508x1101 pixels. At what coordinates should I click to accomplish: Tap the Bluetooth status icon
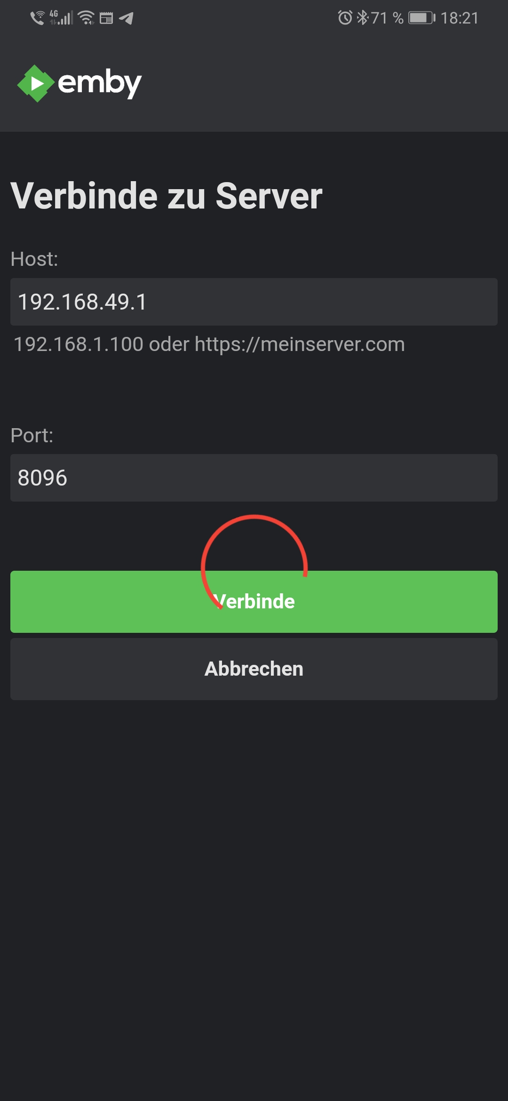tap(362, 18)
